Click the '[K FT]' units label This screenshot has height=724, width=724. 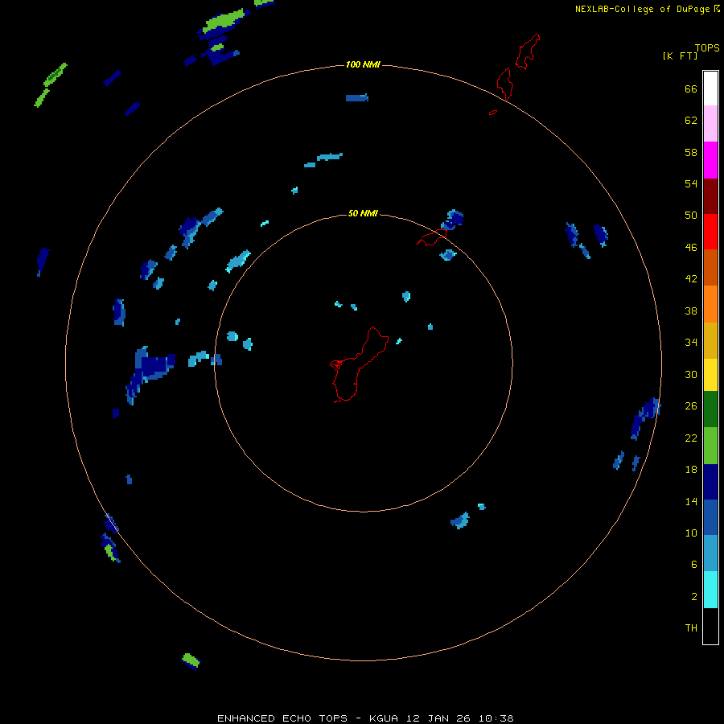click(680, 56)
